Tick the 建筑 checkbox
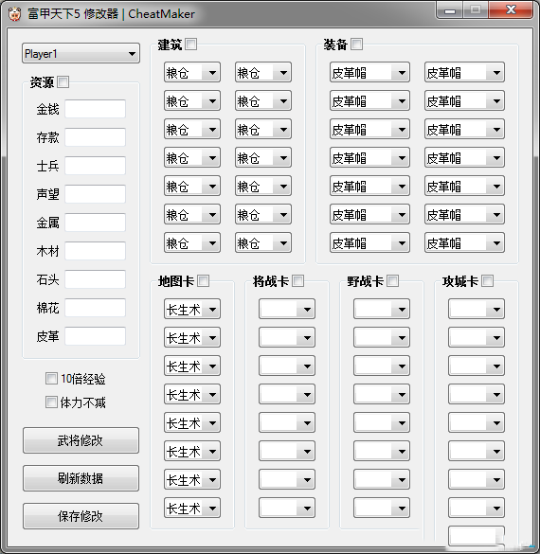 pyautogui.click(x=191, y=45)
